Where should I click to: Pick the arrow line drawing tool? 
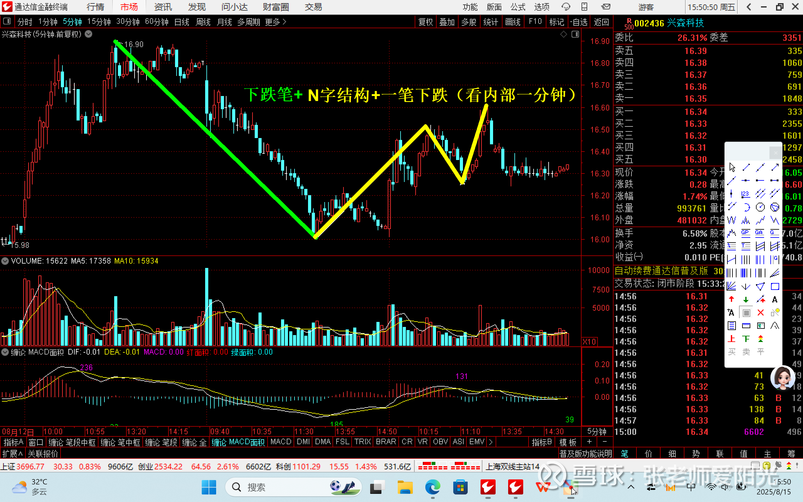click(775, 167)
